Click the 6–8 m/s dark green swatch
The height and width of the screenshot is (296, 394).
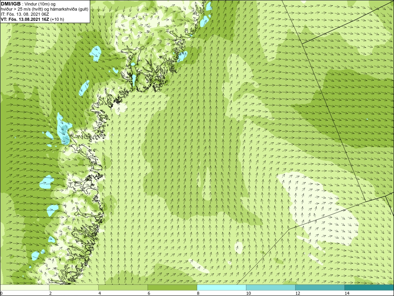173,287
